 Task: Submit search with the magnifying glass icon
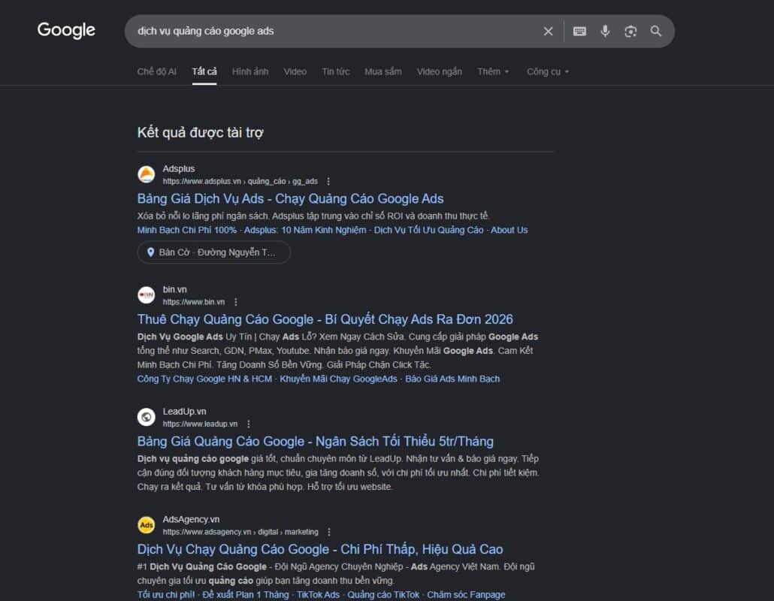(655, 31)
